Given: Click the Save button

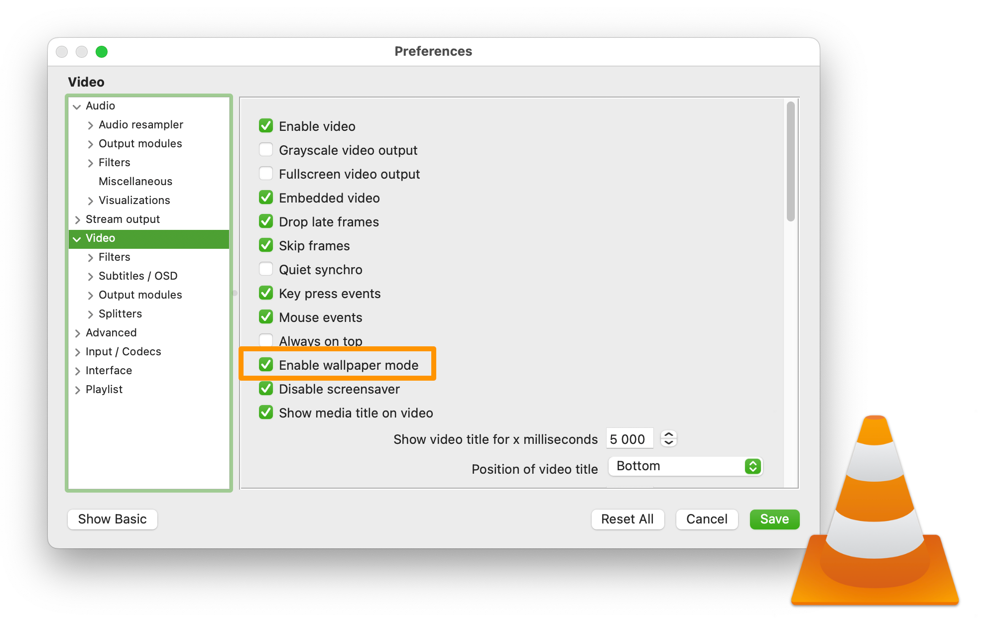Looking at the screenshot, I should pyautogui.click(x=774, y=519).
